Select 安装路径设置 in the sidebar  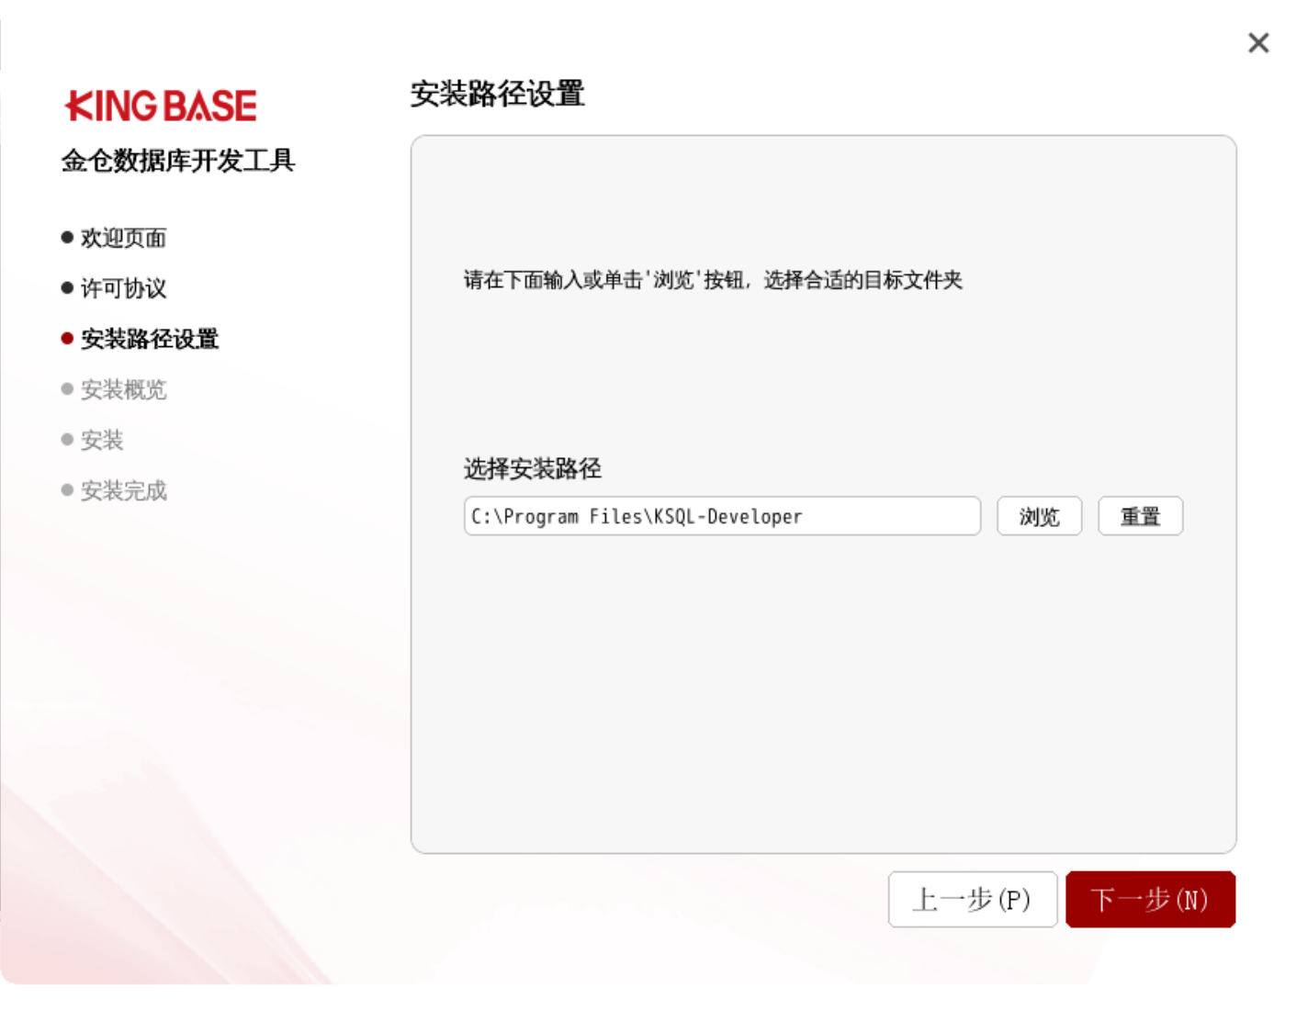coord(150,339)
